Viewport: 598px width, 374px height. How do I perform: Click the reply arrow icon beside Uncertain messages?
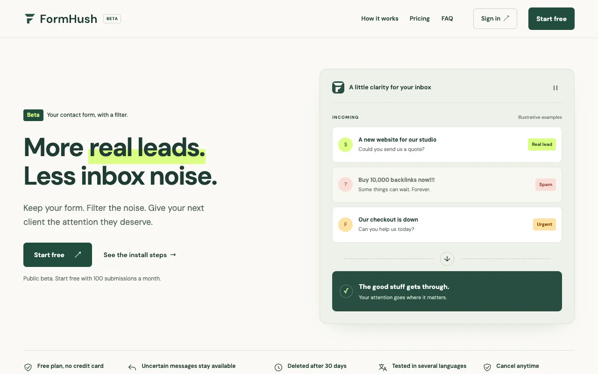coord(132,367)
